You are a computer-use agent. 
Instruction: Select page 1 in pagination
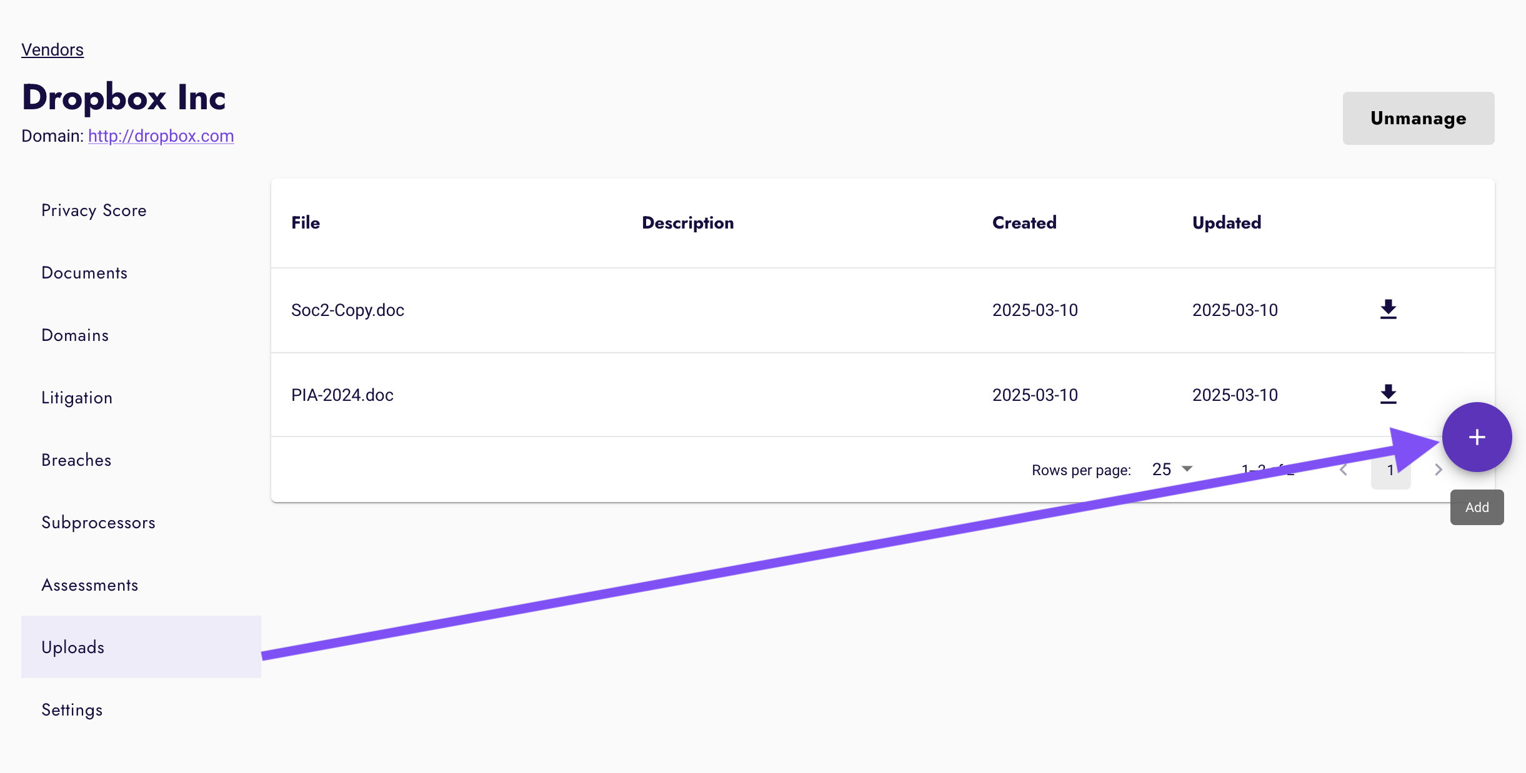(1390, 470)
